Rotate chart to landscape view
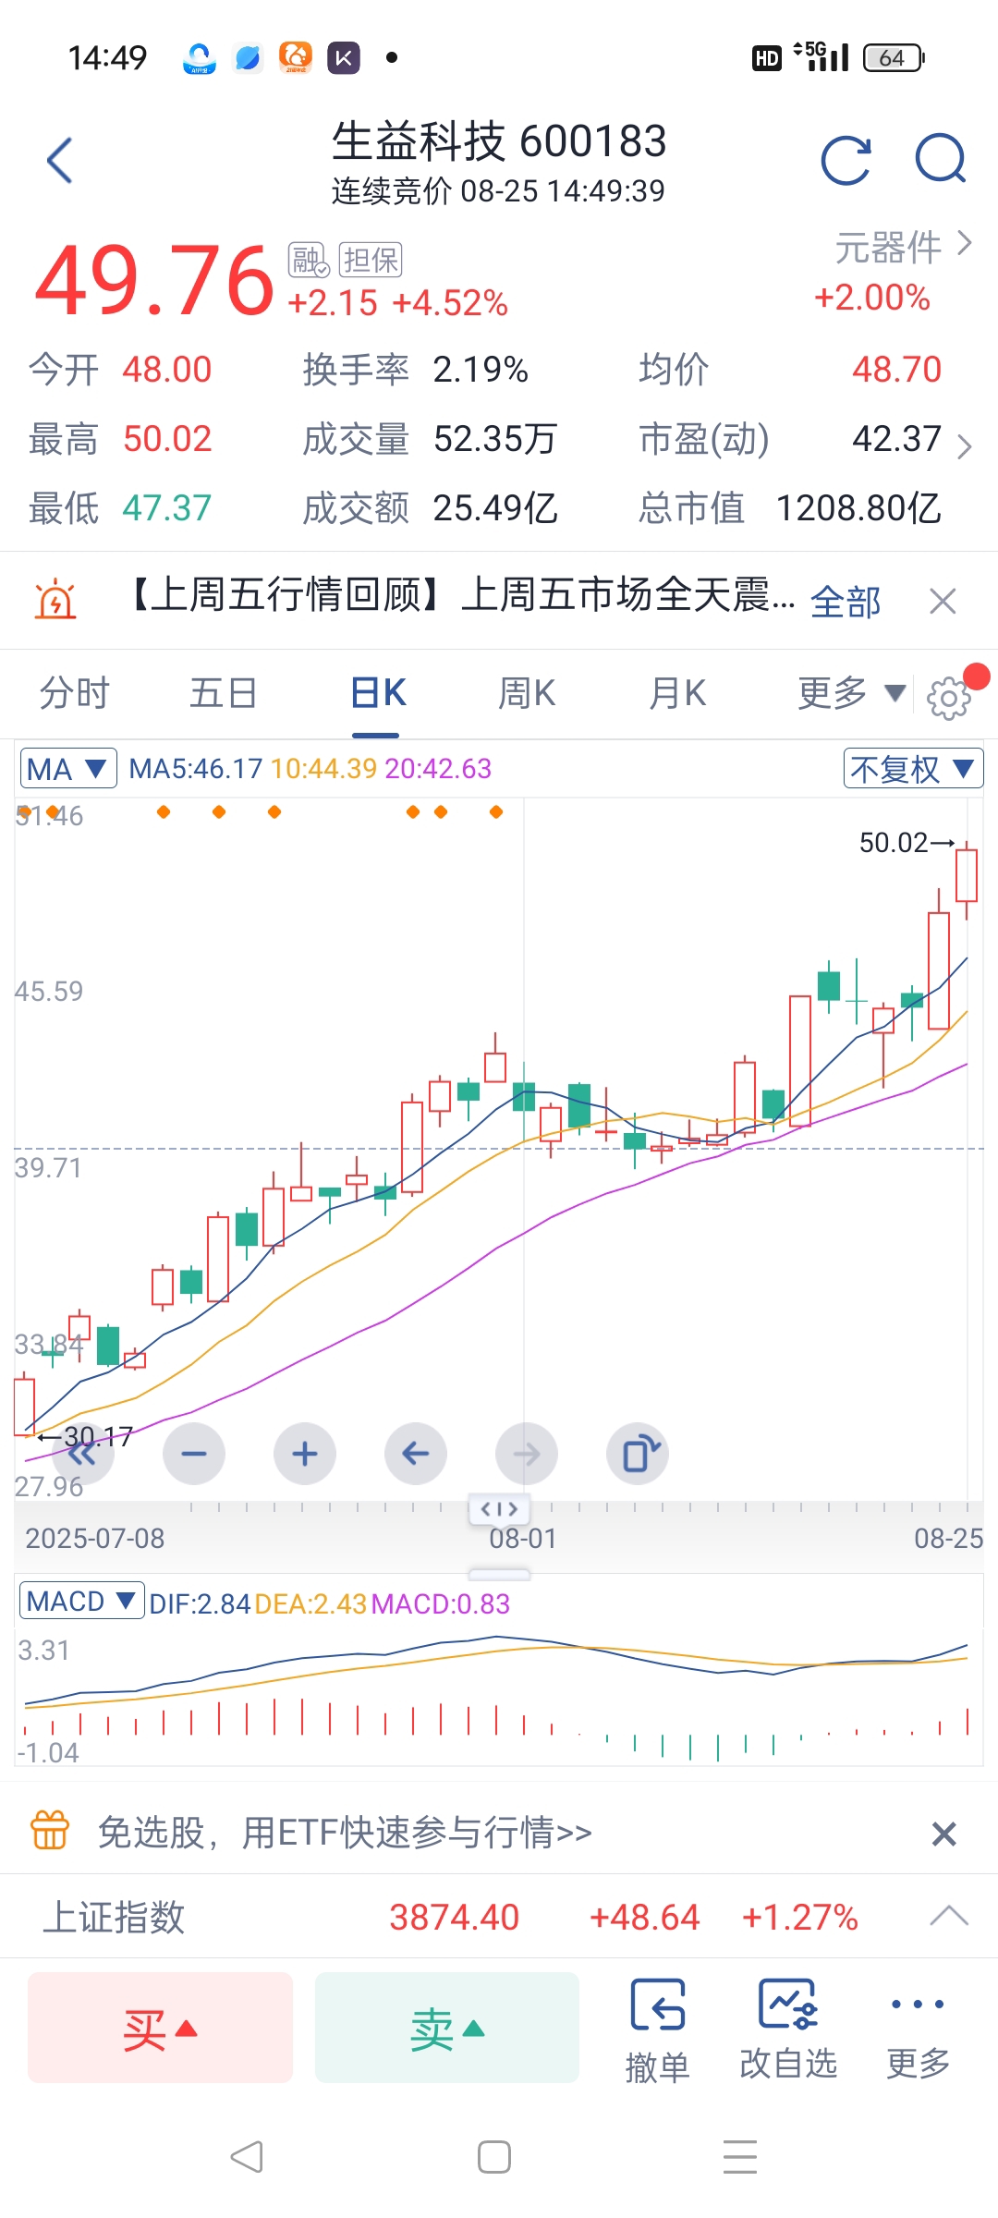Viewport: 998px width, 2218px height. point(638,1454)
